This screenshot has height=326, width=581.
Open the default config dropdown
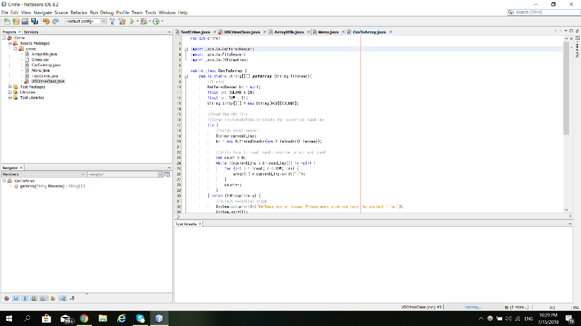[x=103, y=22]
